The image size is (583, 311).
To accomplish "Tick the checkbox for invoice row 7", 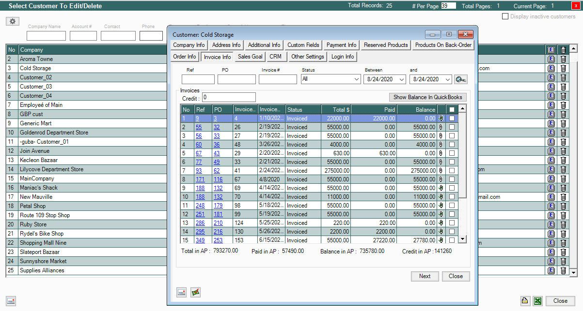I will click(452, 171).
